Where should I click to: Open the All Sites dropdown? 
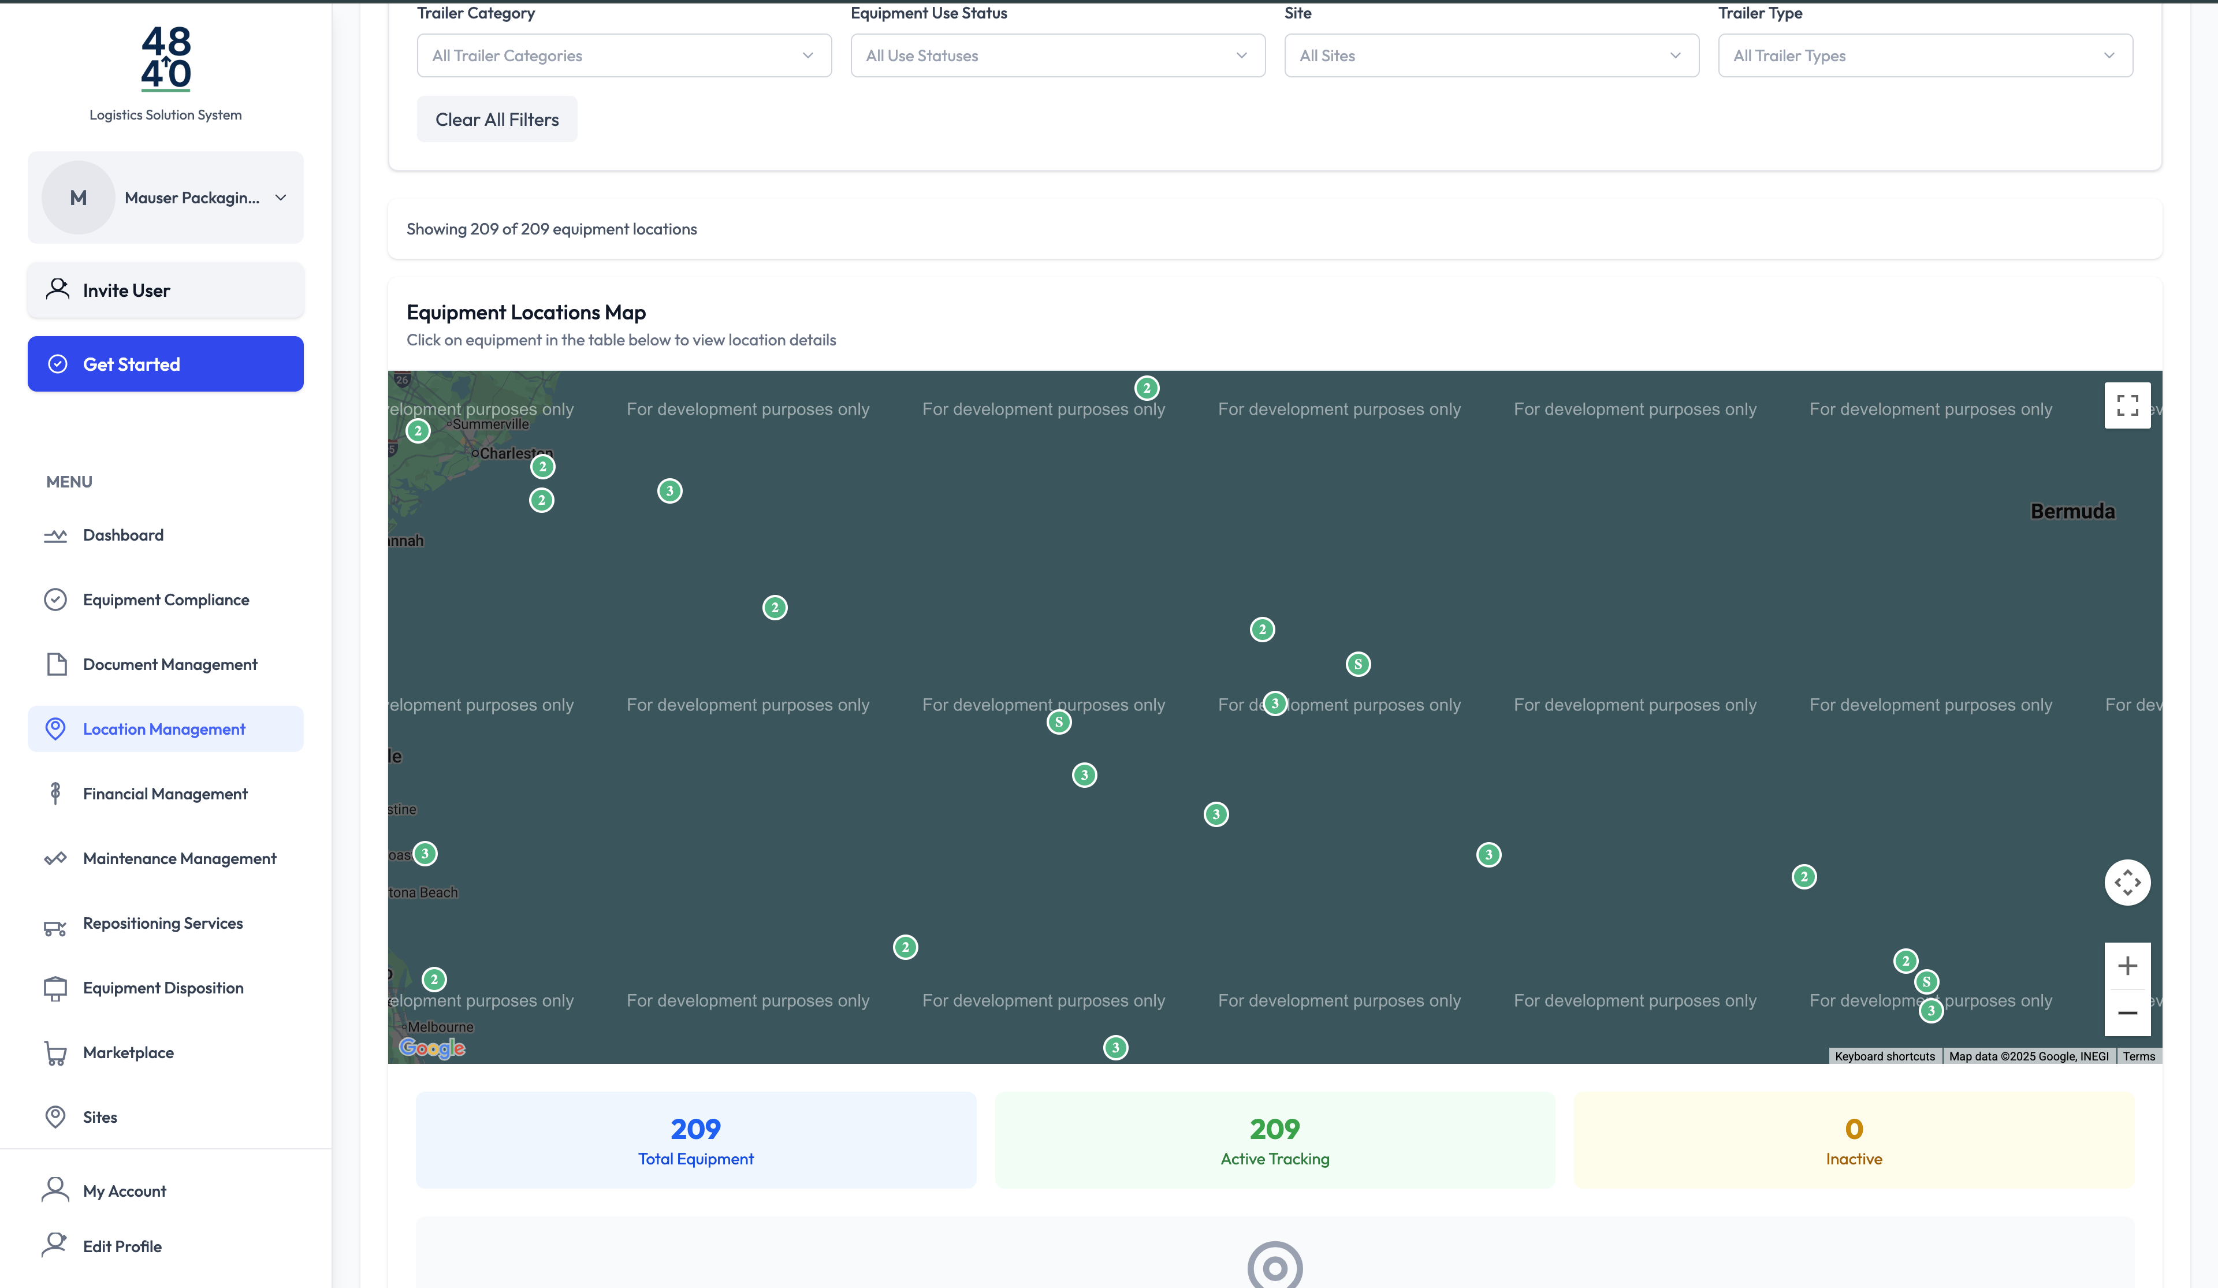1491,55
